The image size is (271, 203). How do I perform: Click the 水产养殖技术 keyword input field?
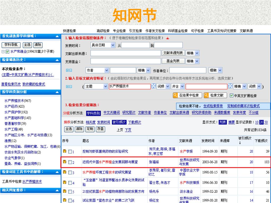coord(130,86)
